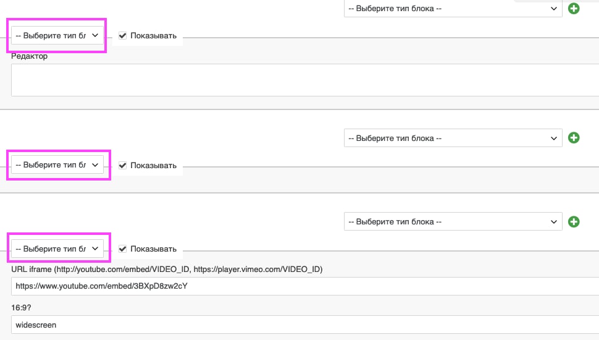Click the Редактор label text

(30, 56)
